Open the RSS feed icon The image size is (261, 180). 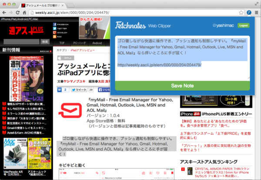pos(55,37)
